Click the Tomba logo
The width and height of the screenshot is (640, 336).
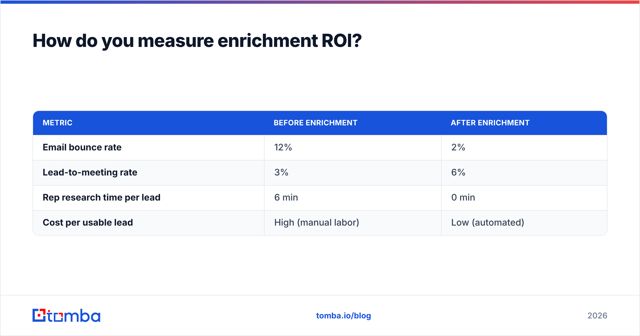(x=66, y=315)
